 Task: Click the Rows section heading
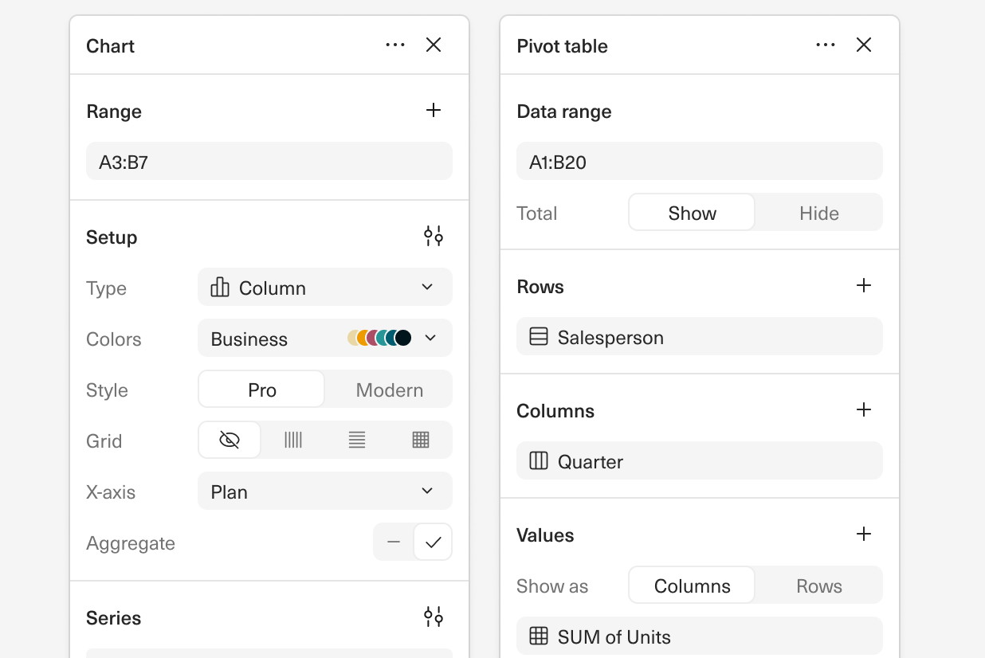point(540,287)
